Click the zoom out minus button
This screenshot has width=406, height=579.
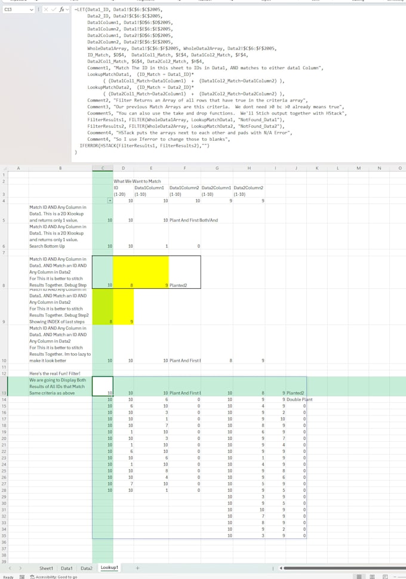coord(396,577)
